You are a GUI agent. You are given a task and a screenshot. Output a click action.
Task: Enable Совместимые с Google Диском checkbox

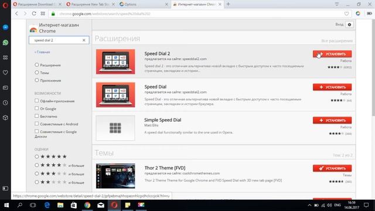(36, 131)
